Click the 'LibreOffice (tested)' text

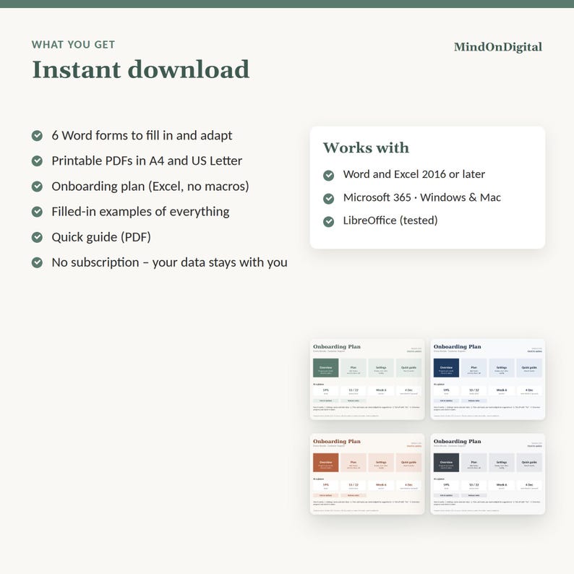(x=390, y=220)
